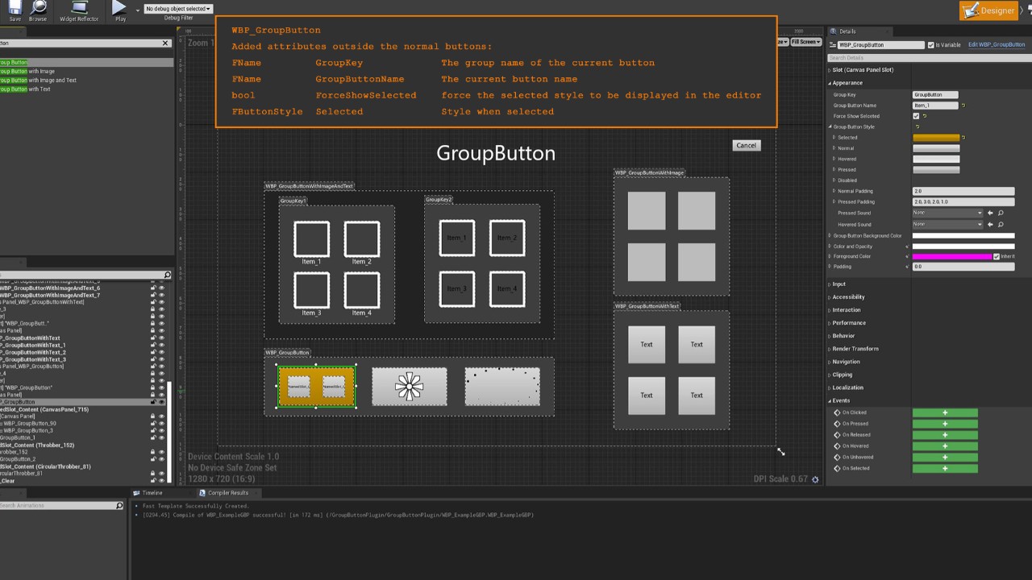Open content Browse icon next to Save
The image size is (1032, 580).
coord(37,8)
